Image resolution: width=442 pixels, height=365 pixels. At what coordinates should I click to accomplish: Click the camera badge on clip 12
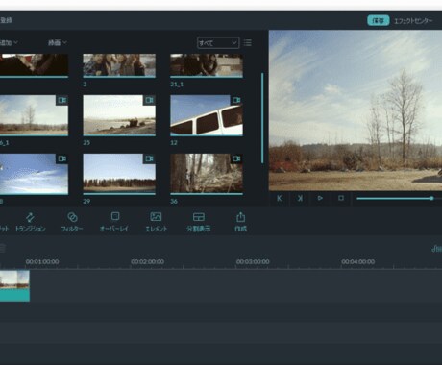tap(236, 100)
